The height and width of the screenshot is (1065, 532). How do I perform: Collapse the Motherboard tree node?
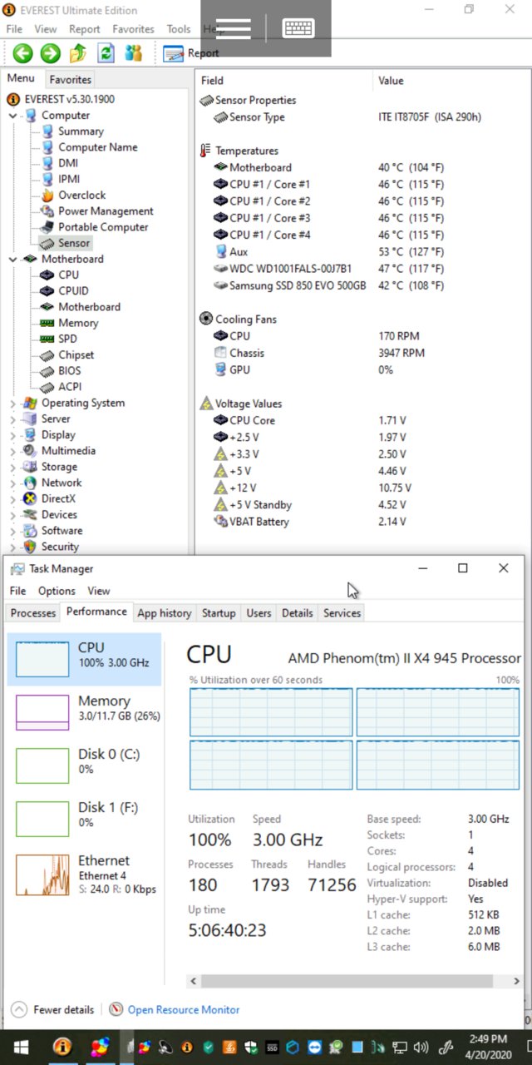coord(12,259)
